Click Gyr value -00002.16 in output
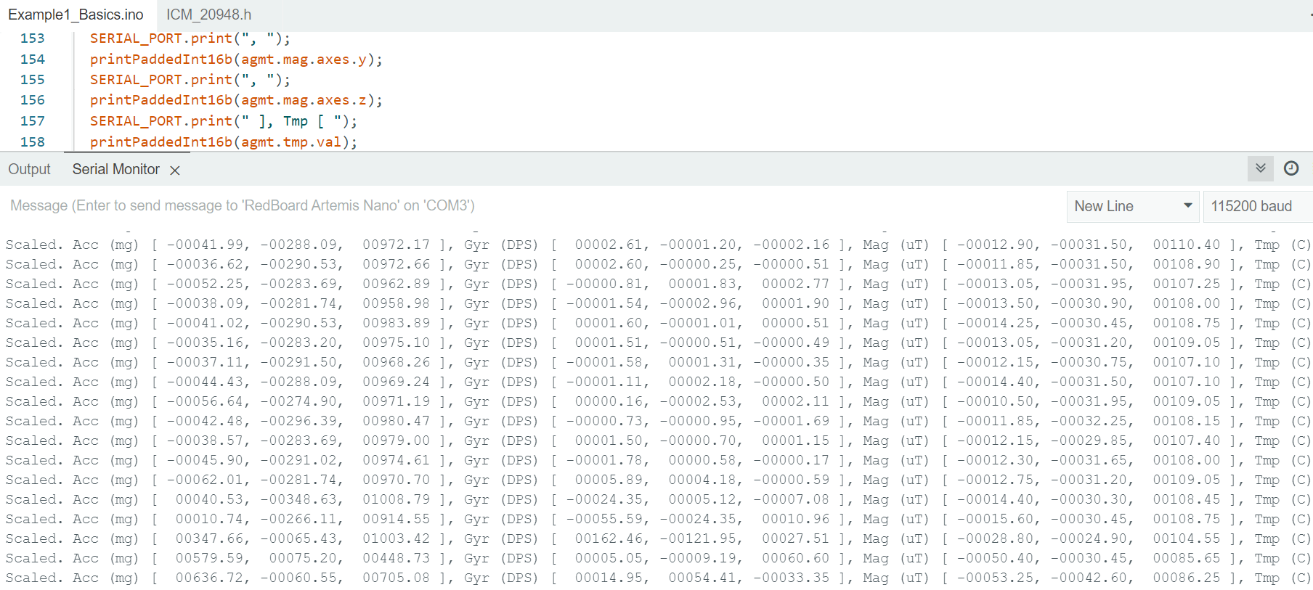This screenshot has width=1313, height=590. [x=791, y=245]
